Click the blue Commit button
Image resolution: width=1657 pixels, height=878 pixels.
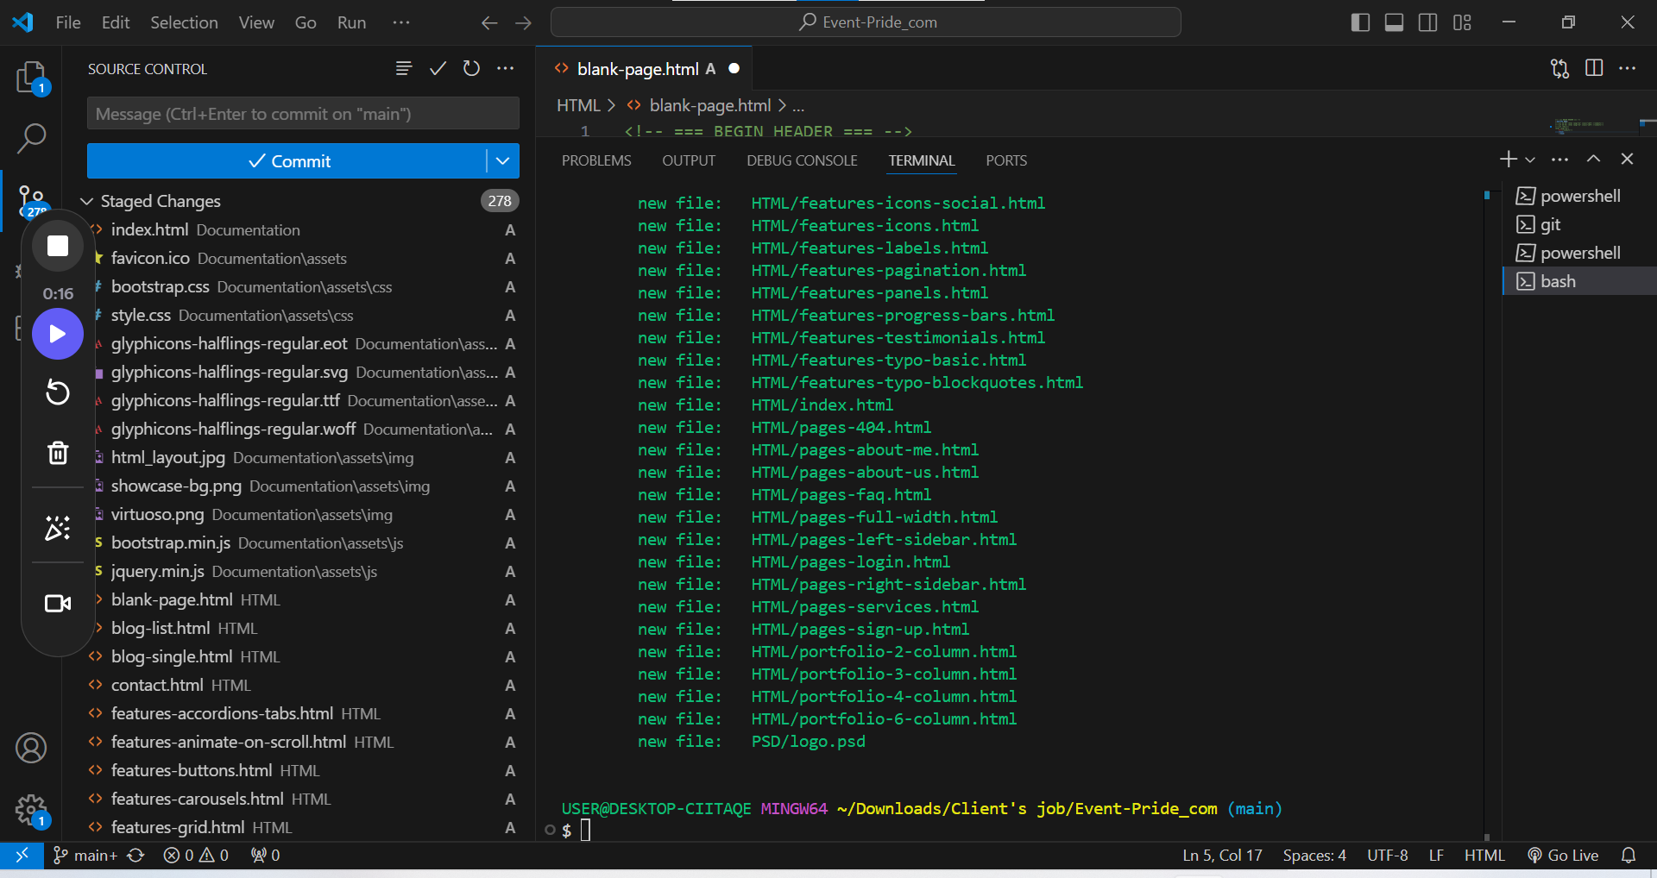click(287, 161)
